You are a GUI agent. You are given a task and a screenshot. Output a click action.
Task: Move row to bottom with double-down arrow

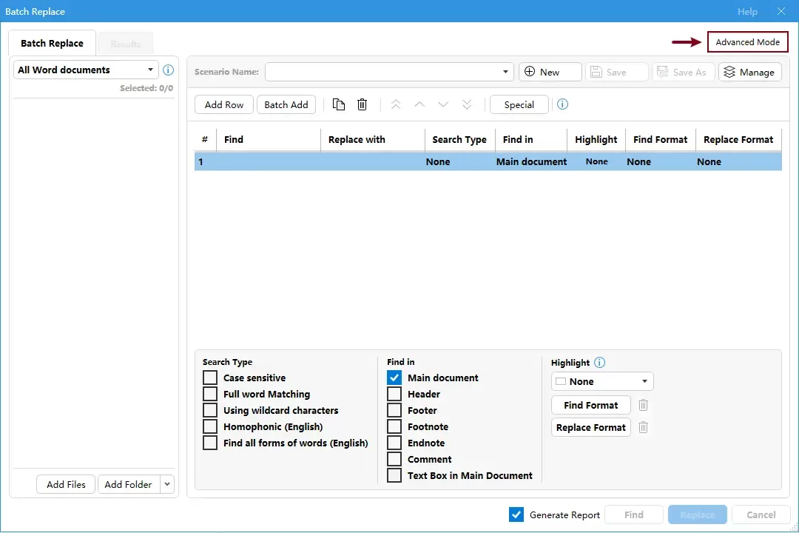coord(467,104)
